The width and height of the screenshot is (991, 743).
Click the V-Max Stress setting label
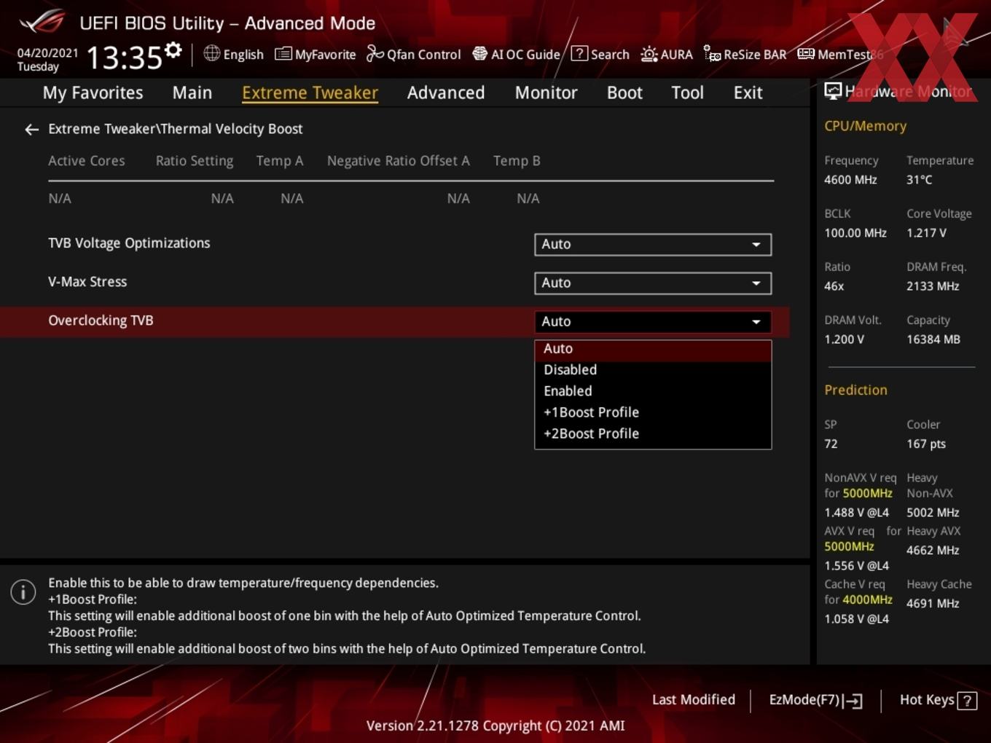[87, 282]
